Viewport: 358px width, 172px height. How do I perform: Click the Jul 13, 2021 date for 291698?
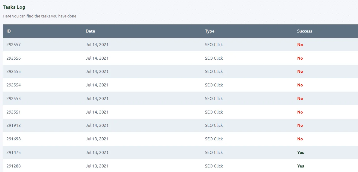[97, 139]
